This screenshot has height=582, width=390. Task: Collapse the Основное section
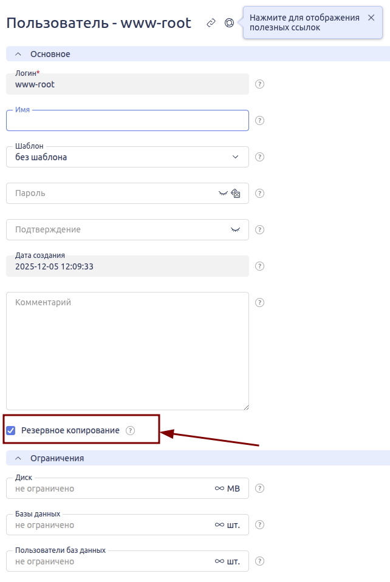[18, 54]
